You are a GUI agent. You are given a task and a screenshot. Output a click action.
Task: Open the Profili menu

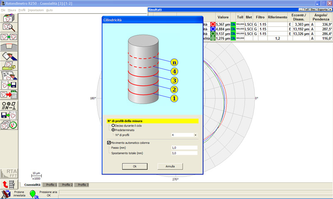[x=22, y=10]
